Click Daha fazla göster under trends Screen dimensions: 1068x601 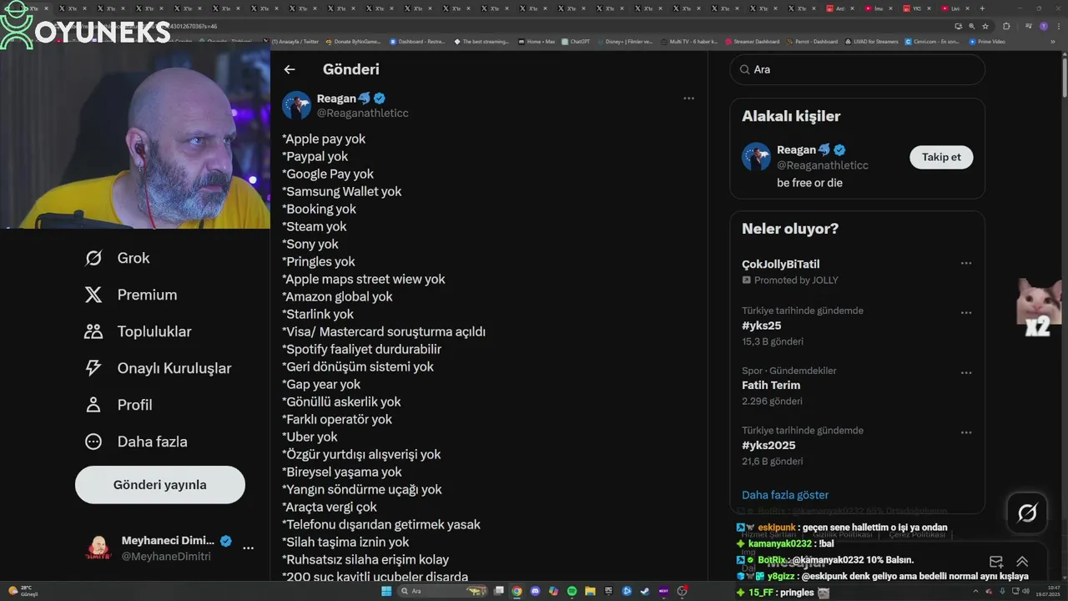click(785, 495)
